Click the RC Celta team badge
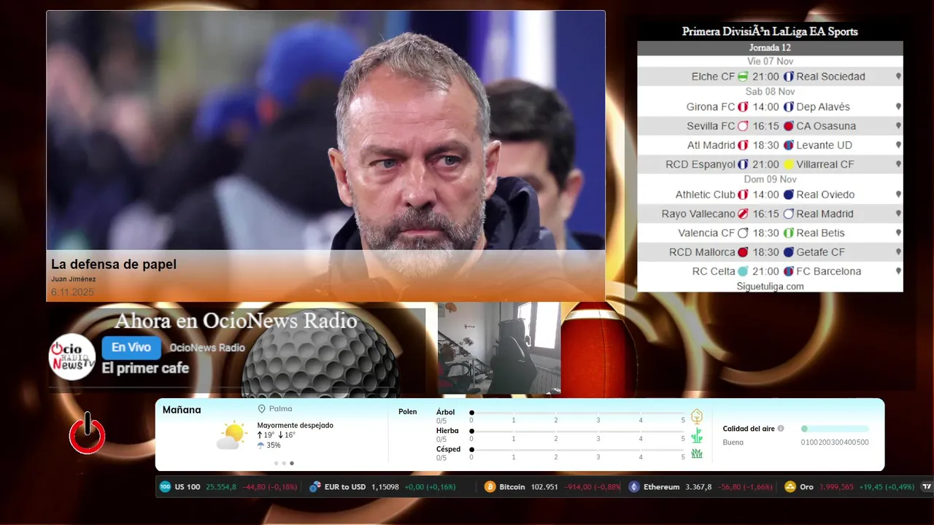Screen dimensions: 934x525 [x=743, y=271]
